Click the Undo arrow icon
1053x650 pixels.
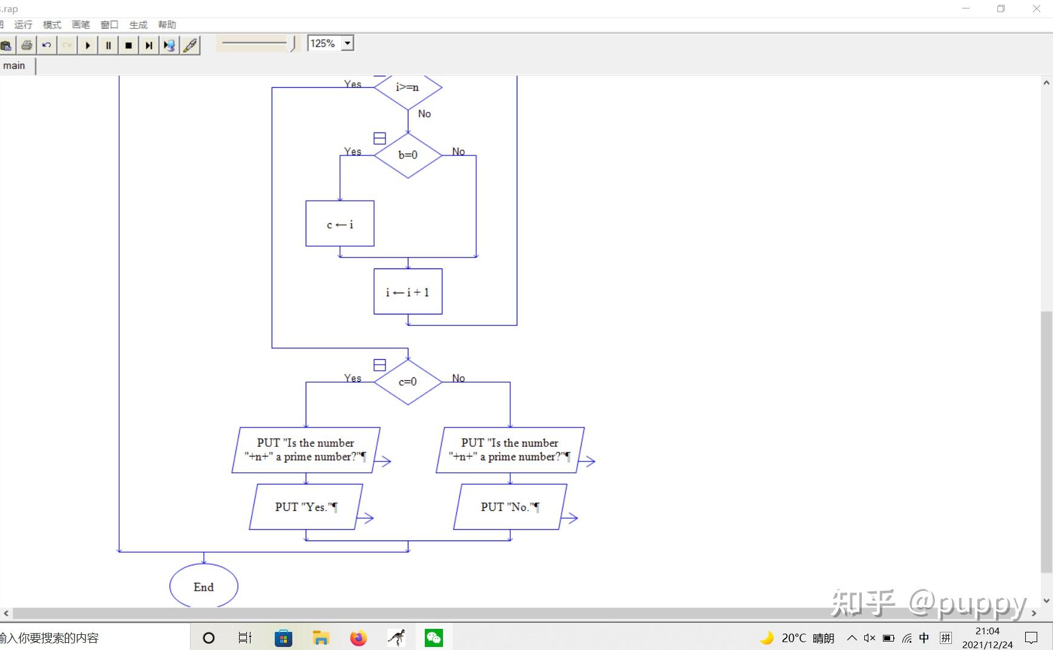(x=47, y=45)
